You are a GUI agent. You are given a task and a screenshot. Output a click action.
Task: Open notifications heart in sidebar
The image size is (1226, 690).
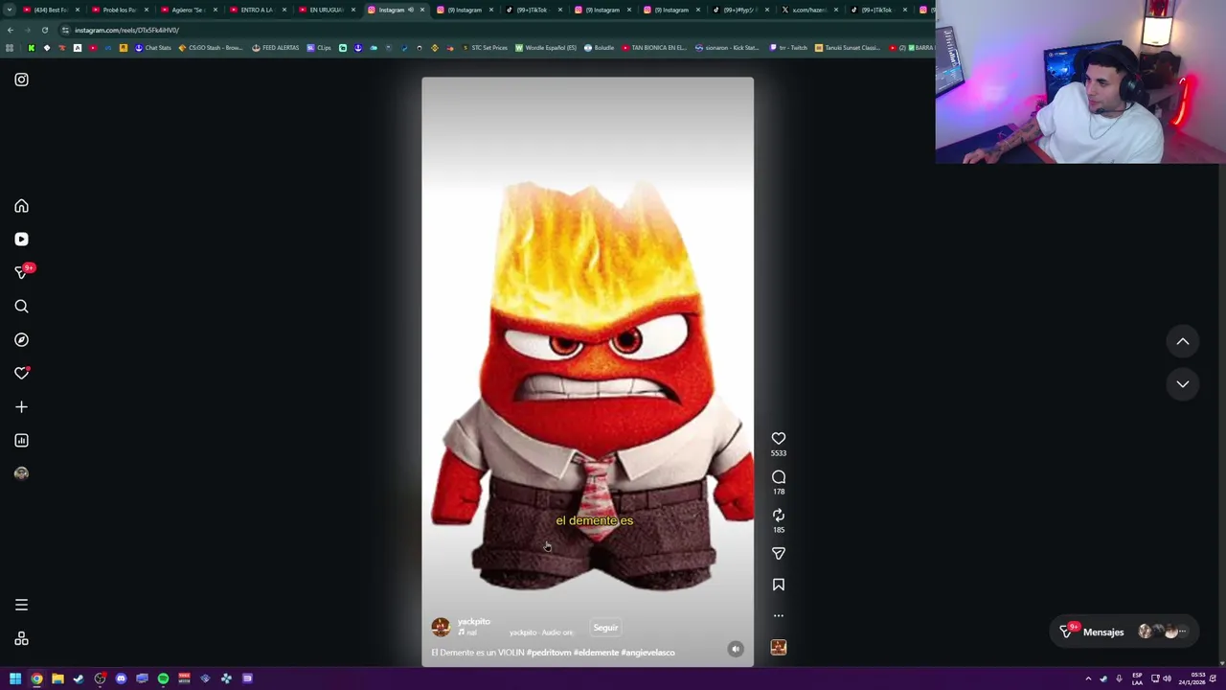tap(21, 374)
